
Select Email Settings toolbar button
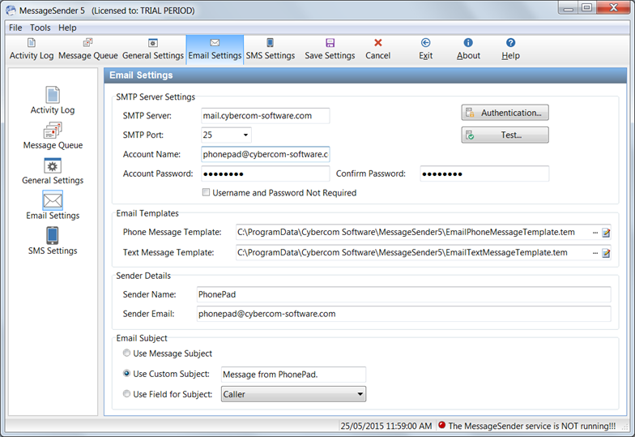[215, 49]
